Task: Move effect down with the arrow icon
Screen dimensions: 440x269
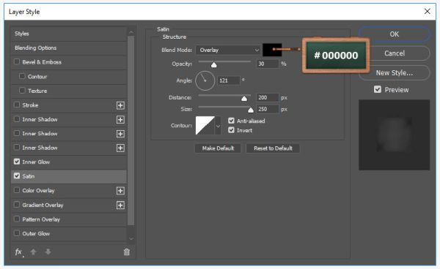Action: 48,252
